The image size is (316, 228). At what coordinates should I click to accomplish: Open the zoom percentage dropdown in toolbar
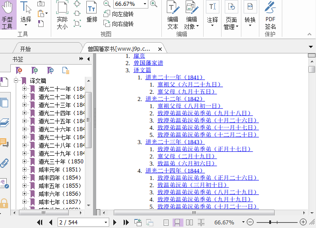pos(145,4)
